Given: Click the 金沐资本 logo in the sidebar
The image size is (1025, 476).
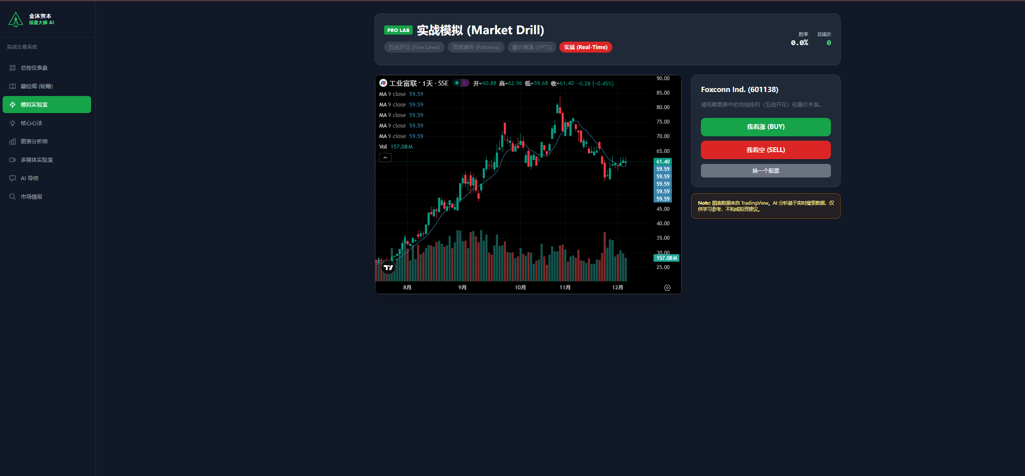Looking at the screenshot, I should click(16, 18).
